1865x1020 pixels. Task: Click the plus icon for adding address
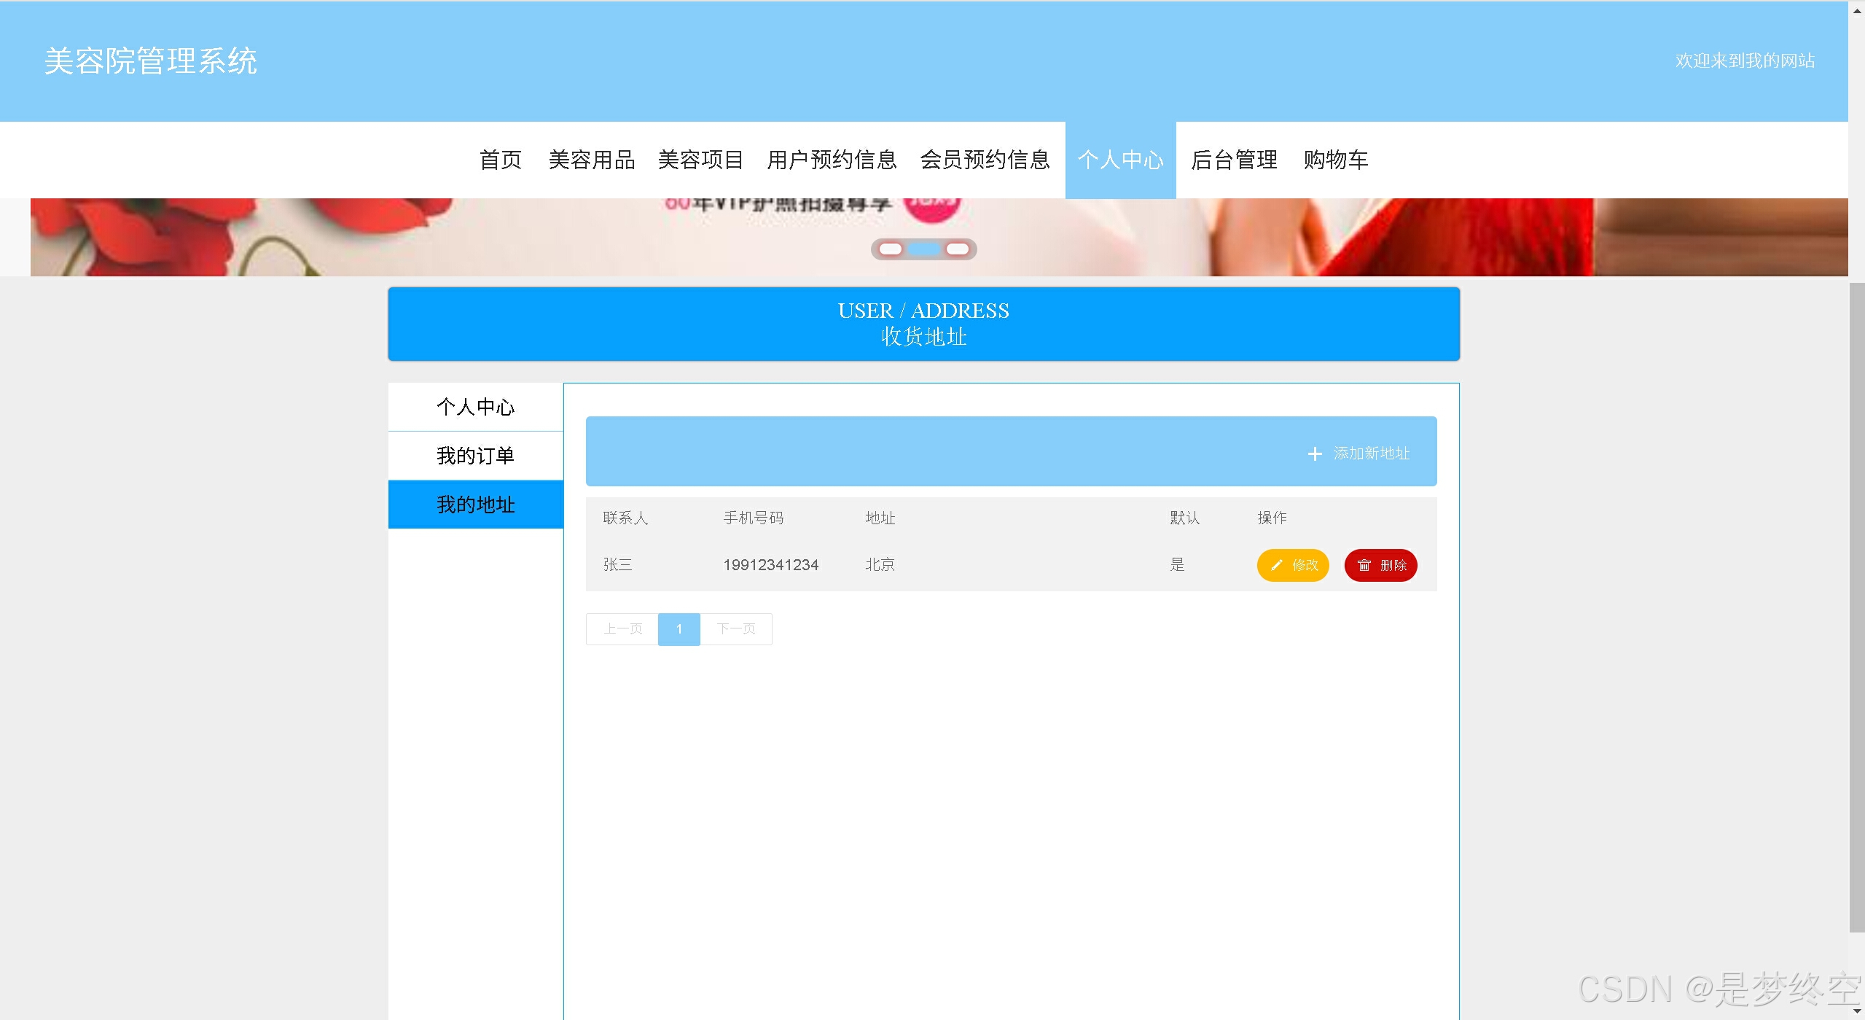(1314, 454)
